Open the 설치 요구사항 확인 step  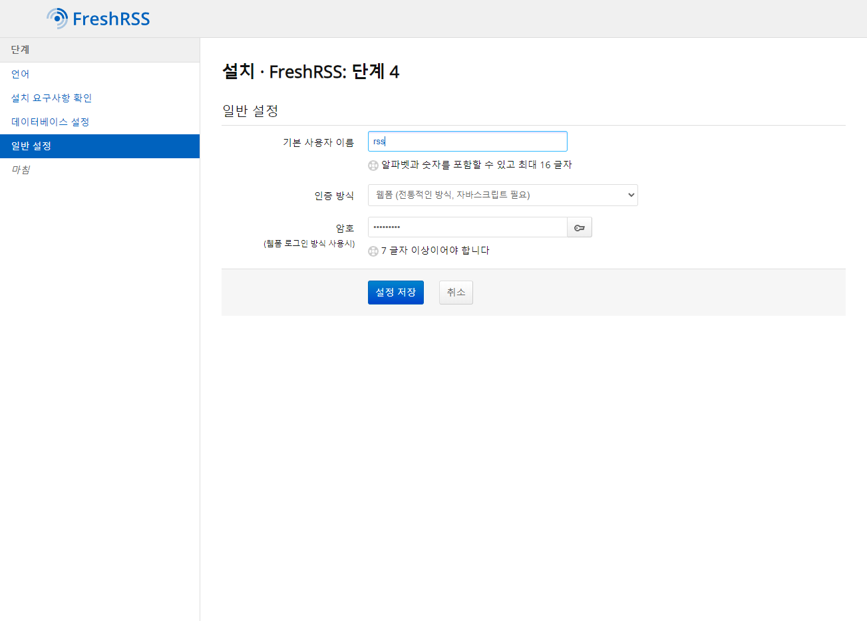(52, 98)
